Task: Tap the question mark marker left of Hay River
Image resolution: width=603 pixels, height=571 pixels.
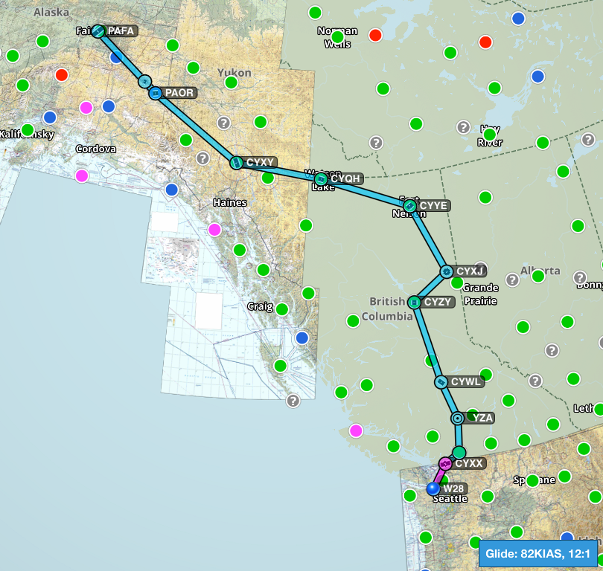Action: point(463,127)
